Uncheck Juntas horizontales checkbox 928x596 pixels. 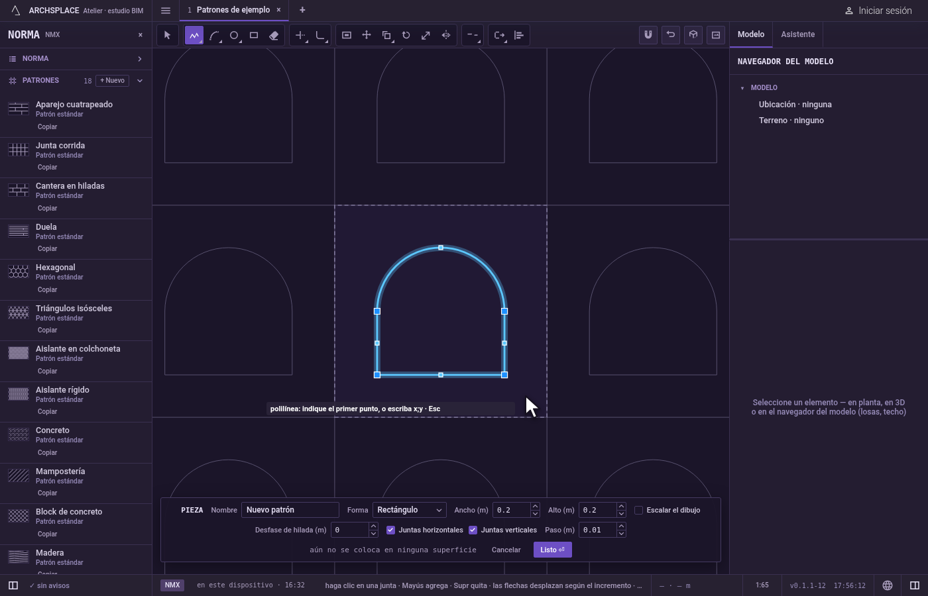[390, 530]
